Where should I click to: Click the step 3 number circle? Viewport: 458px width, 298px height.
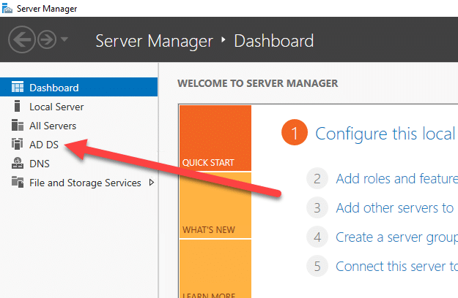(317, 207)
